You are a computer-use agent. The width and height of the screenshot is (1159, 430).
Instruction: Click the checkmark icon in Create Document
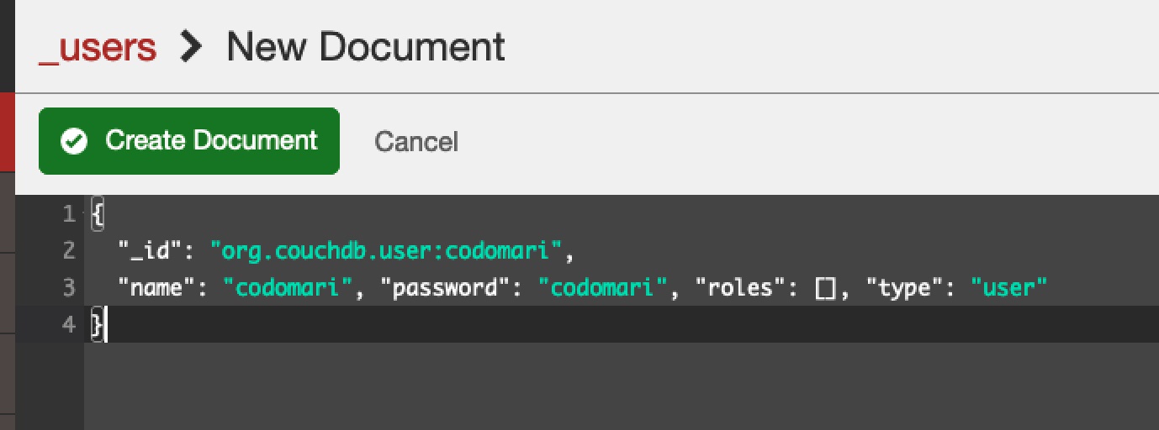coord(75,141)
